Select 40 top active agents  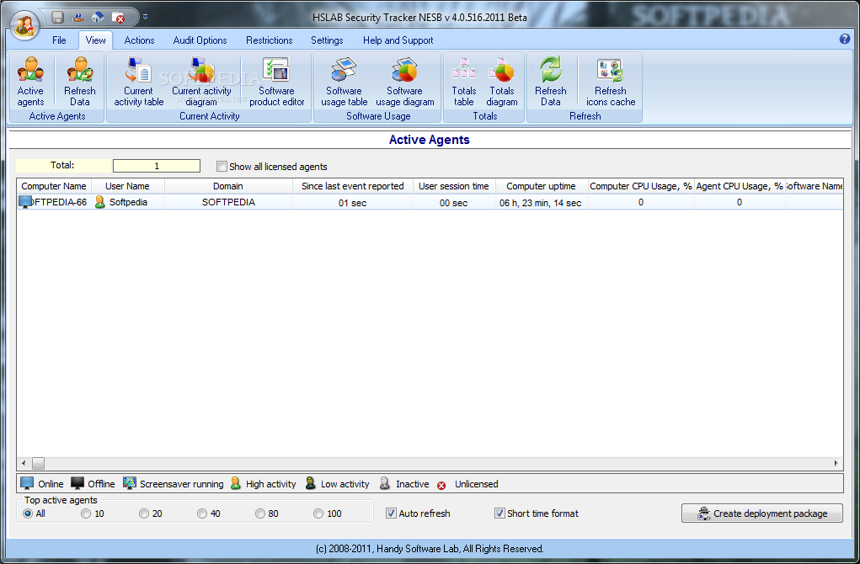[x=202, y=513]
